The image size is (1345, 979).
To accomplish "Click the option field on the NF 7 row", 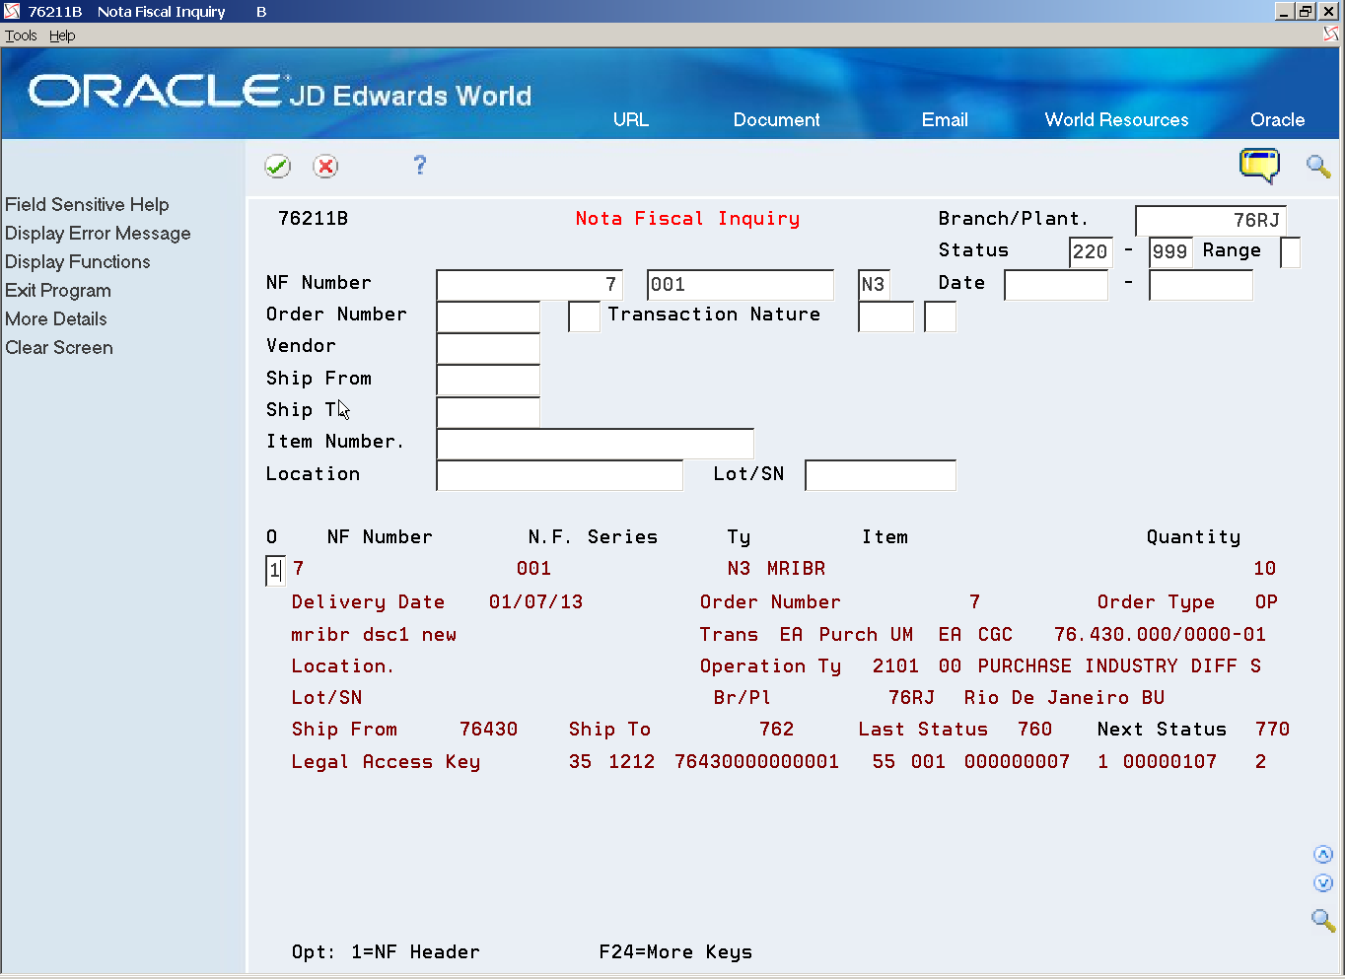I will point(275,570).
